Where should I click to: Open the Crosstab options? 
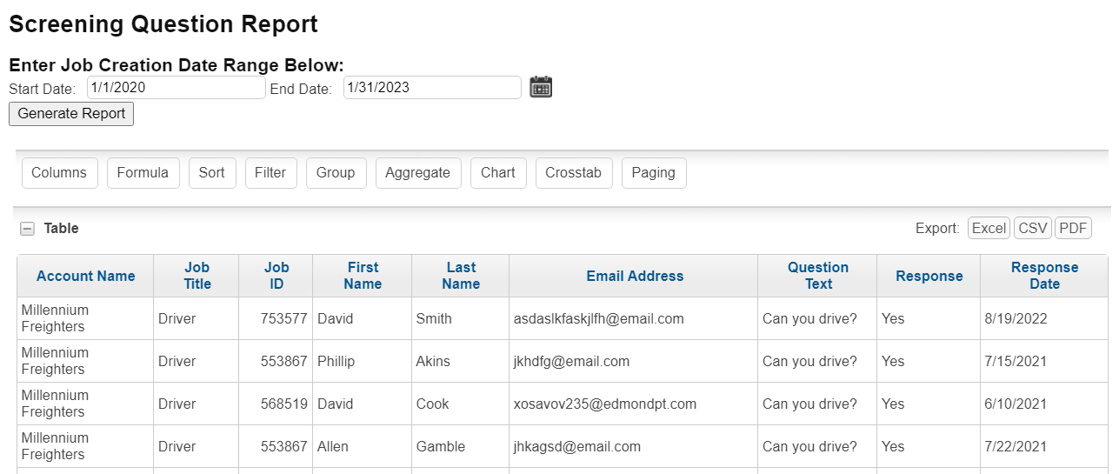[x=573, y=173]
